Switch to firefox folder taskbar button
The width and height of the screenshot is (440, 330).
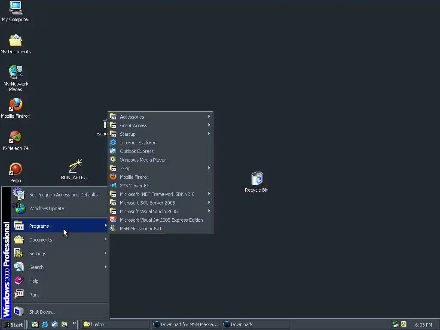click(x=116, y=324)
